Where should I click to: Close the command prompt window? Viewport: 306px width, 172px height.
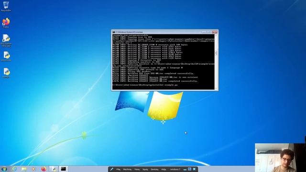coord(215,32)
